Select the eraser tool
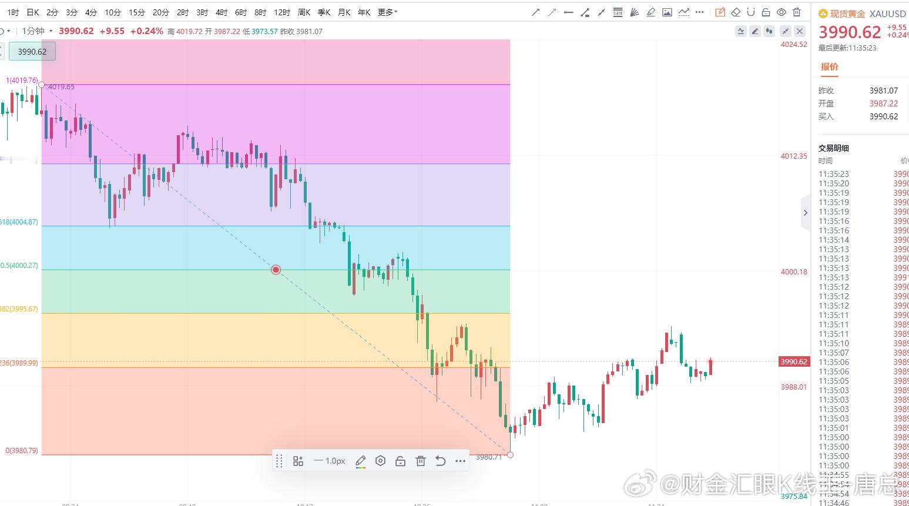This screenshot has height=506, width=909. [736, 12]
